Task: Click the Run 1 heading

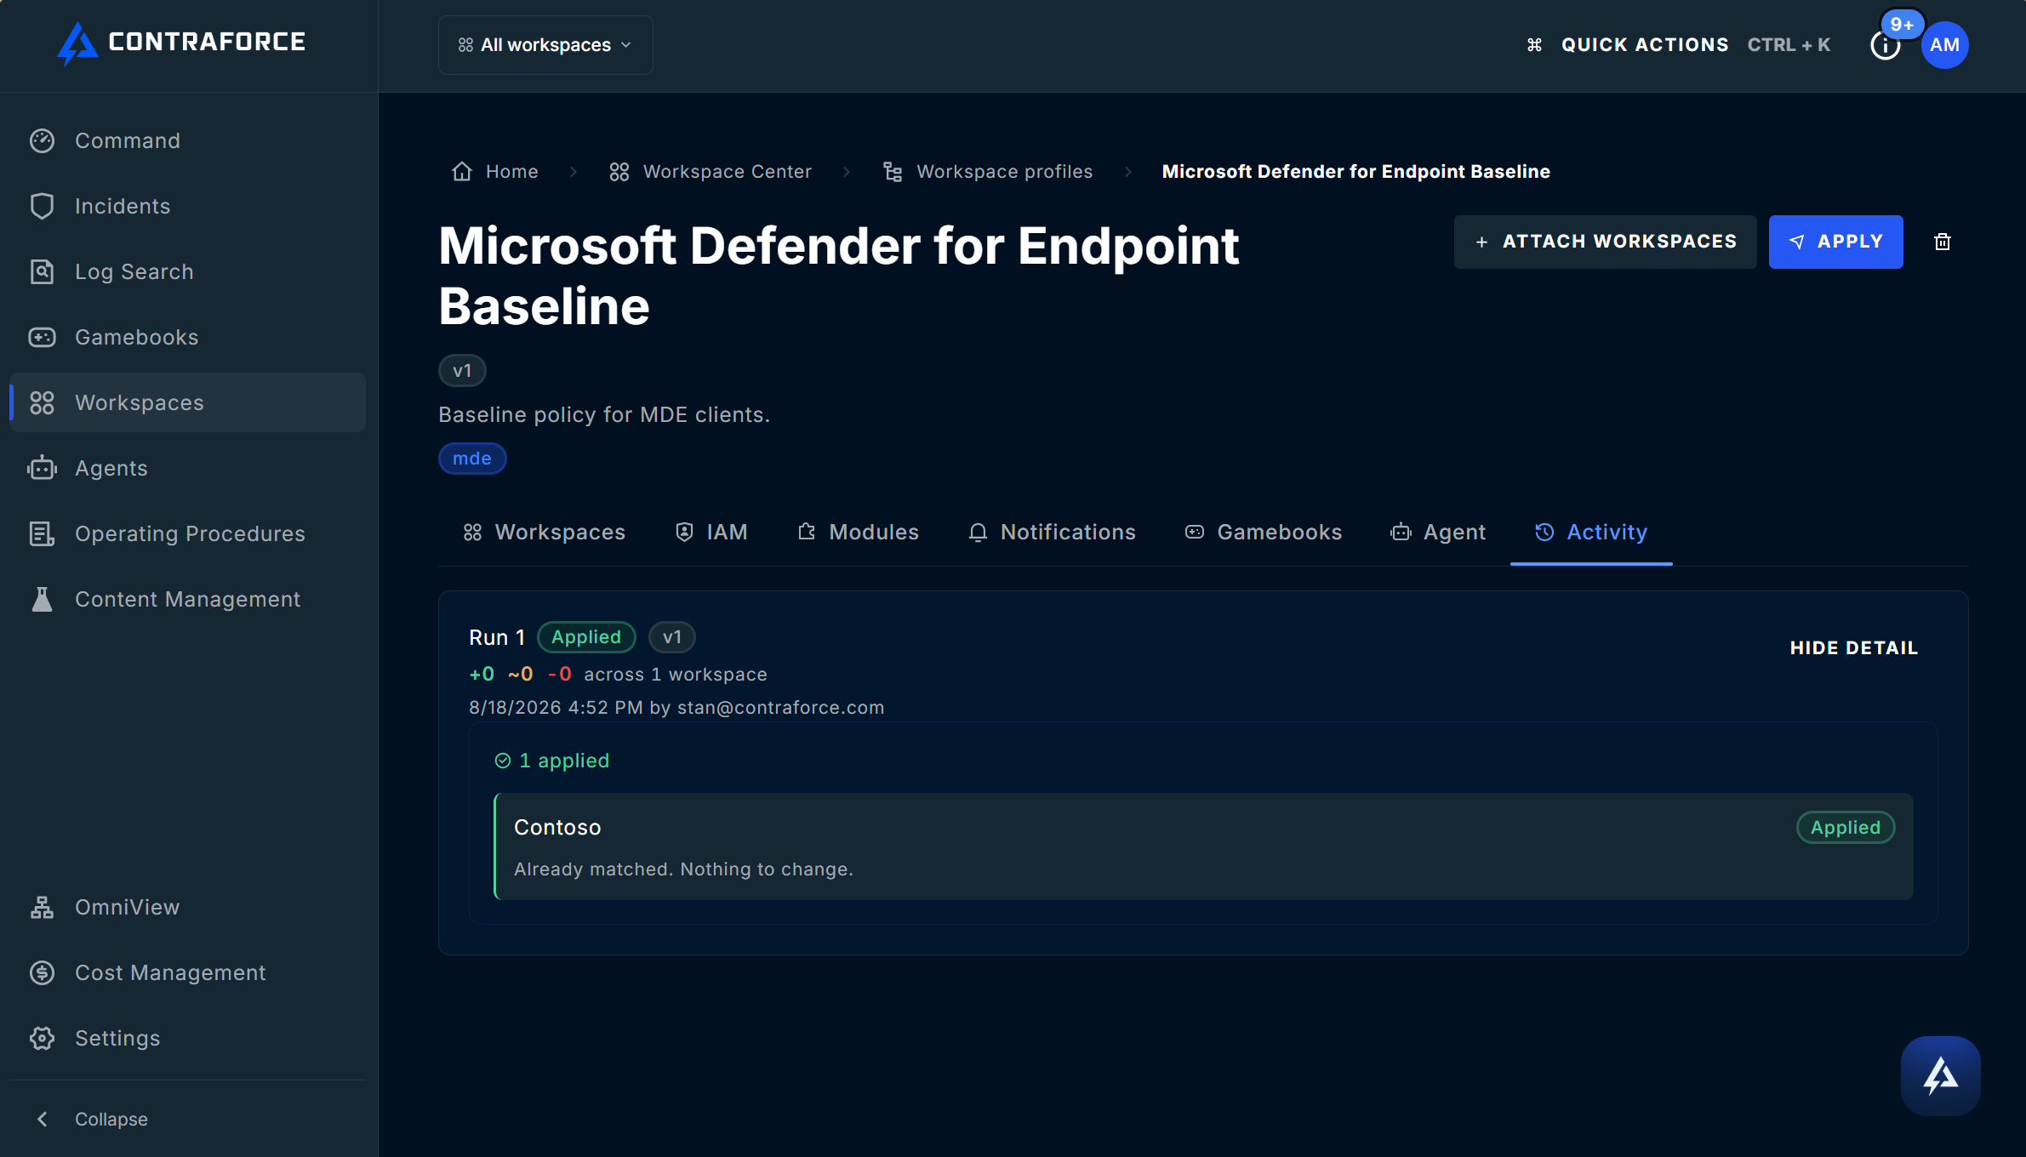Action: (497, 638)
